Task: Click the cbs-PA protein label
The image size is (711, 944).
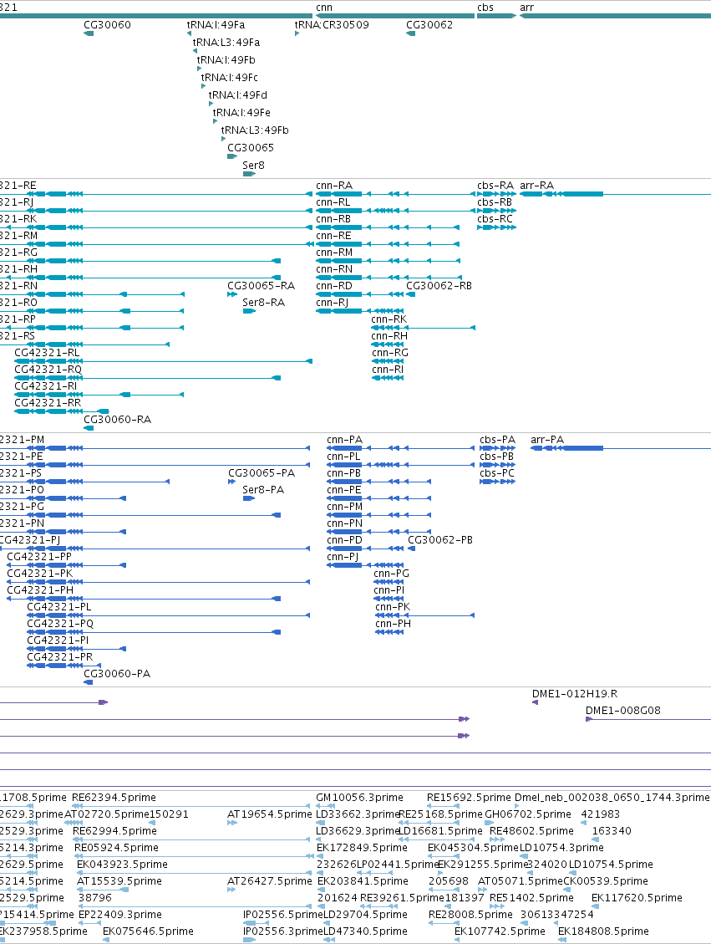Action: 497,440
